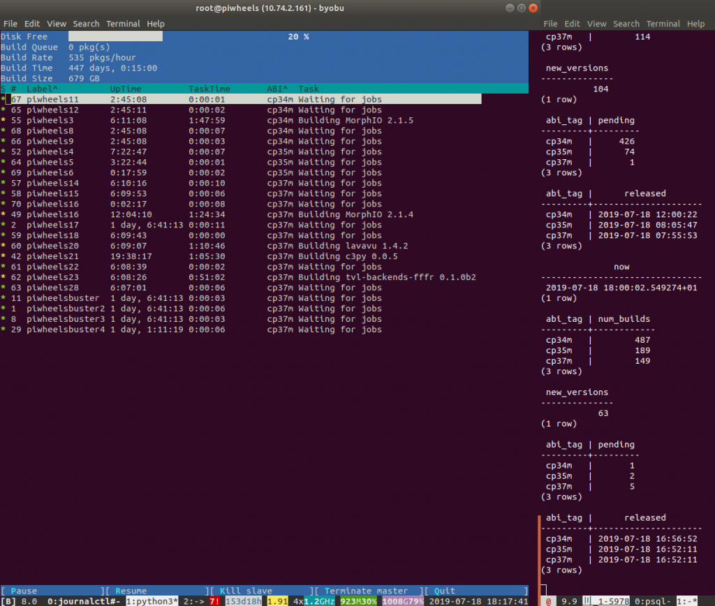This screenshot has height=606, width=715.
Task: Select the piwheels11 slave row
Action: pyautogui.click(x=241, y=99)
